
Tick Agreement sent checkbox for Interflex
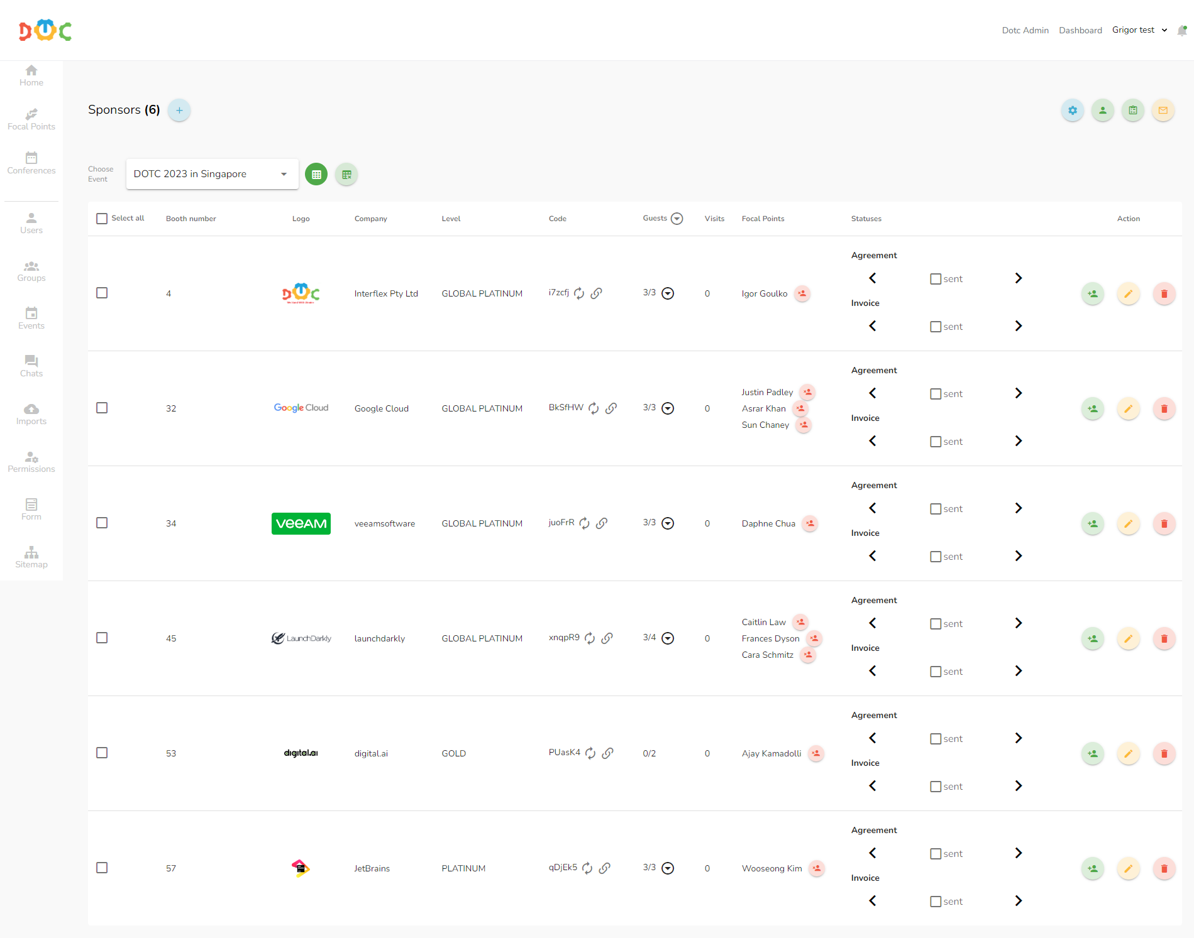pyautogui.click(x=936, y=279)
